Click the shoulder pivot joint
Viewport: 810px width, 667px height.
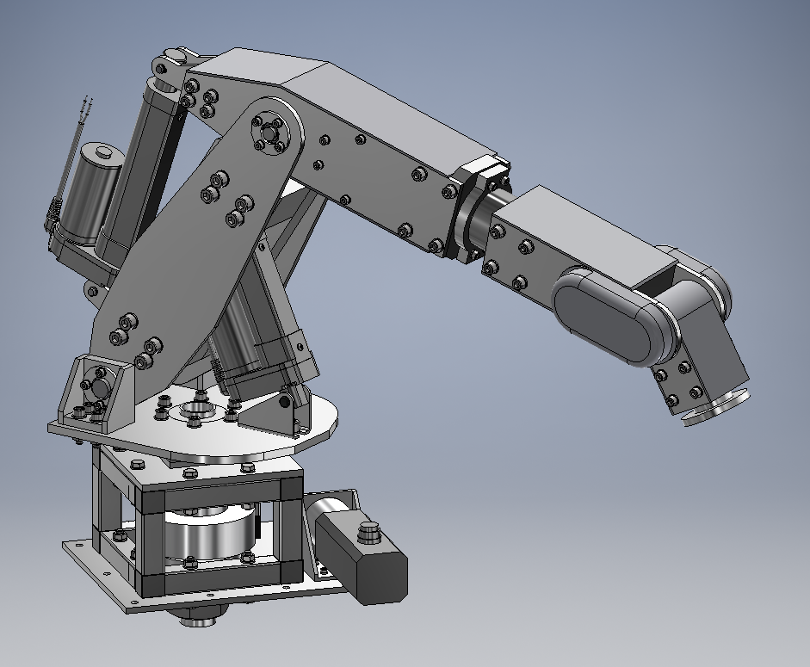click(271, 133)
